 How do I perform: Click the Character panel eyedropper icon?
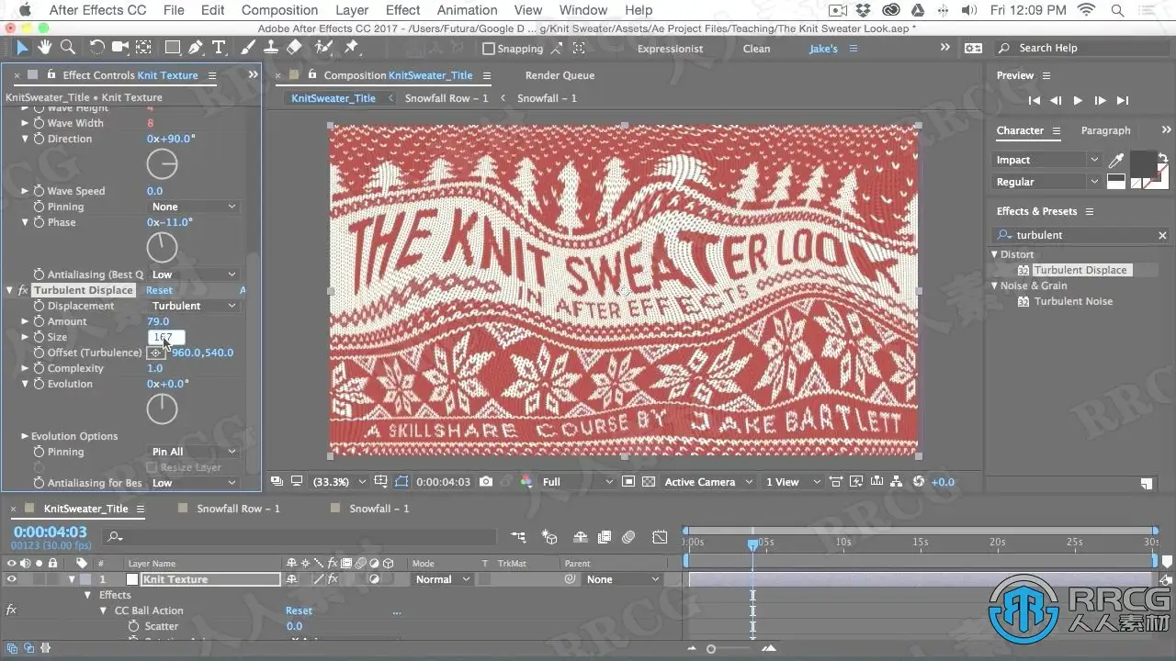(x=1116, y=161)
